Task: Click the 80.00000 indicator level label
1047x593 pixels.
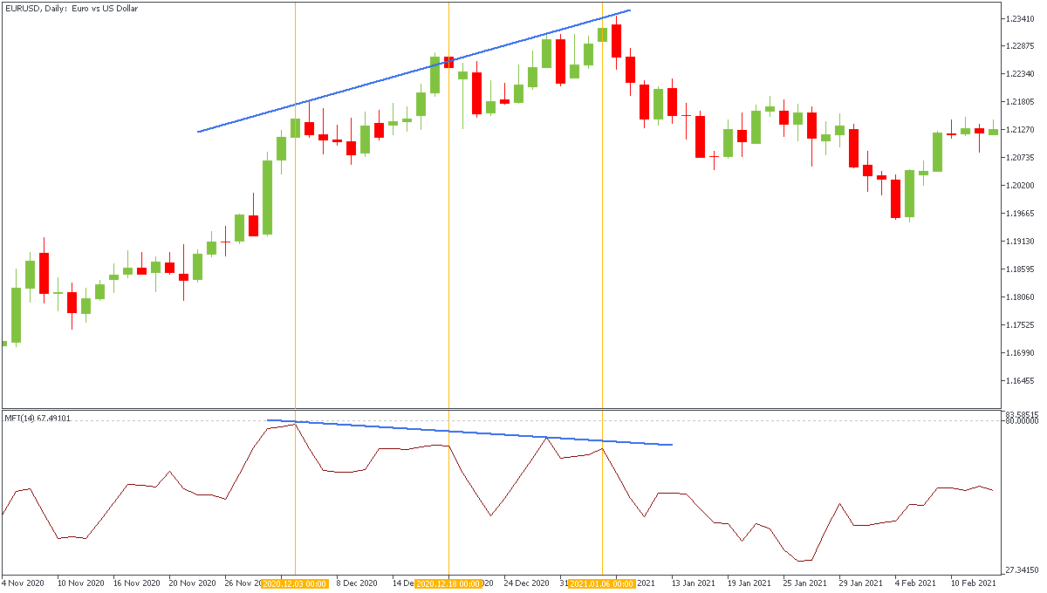Action: pyautogui.click(x=1020, y=421)
